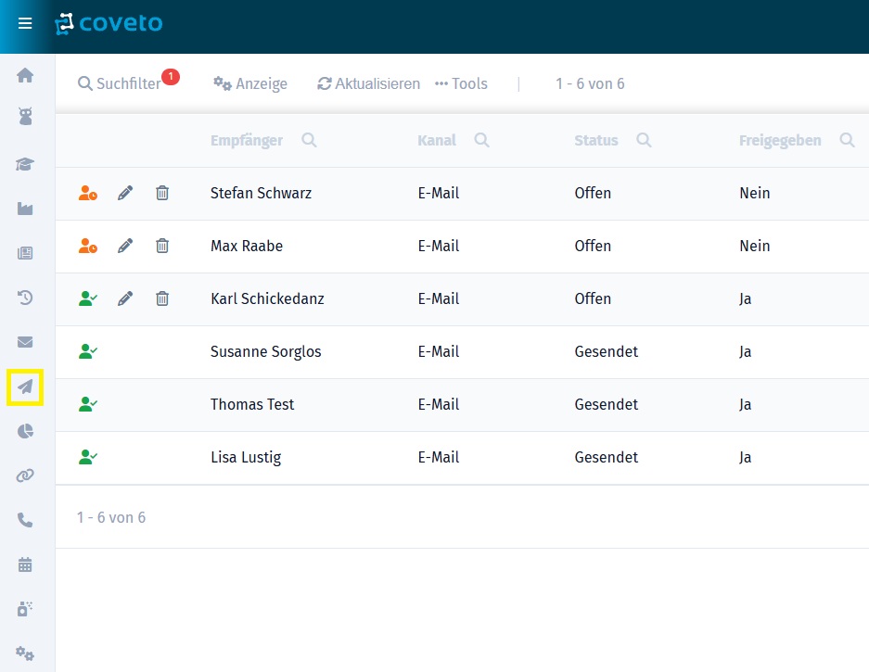The height and width of the screenshot is (672, 869).
Task: Open the envelope mail sidebar icon
Action: coord(25,342)
